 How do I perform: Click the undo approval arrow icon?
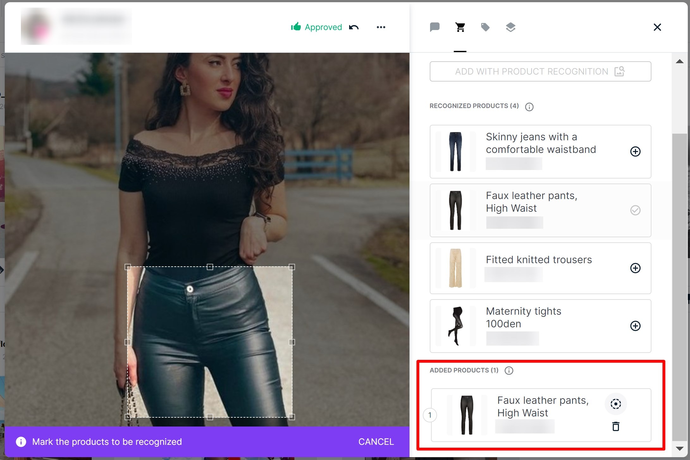tap(354, 27)
